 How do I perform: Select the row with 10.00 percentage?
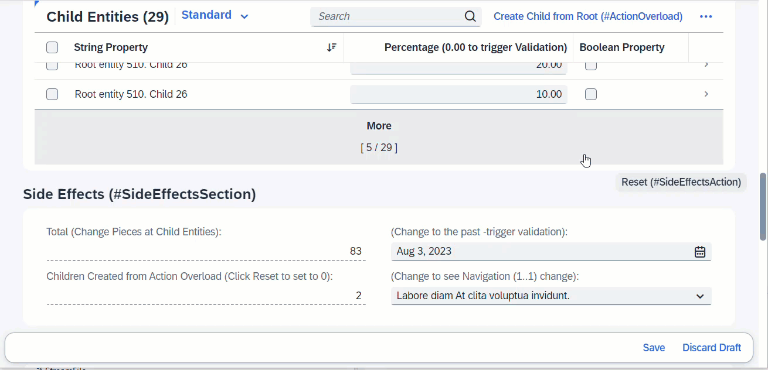(x=52, y=94)
